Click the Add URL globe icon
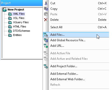This screenshot has width=112, height=90. pyautogui.click(x=46, y=46)
